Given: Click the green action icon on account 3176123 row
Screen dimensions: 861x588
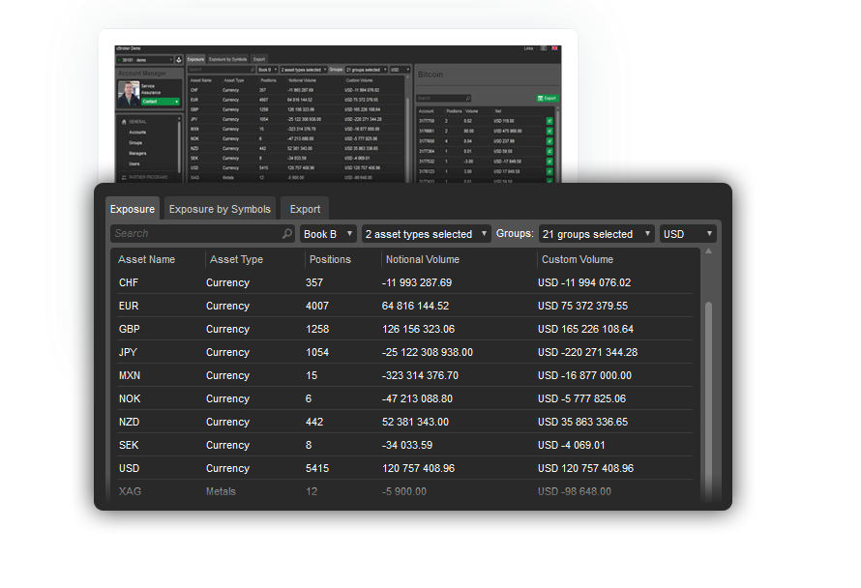Looking at the screenshot, I should point(549,171).
